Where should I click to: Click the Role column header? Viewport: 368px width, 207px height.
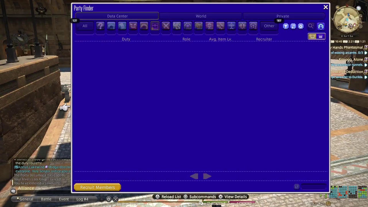tap(186, 39)
